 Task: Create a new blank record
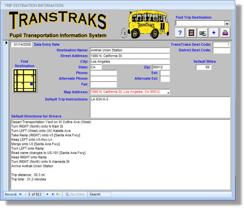(x=58, y=194)
